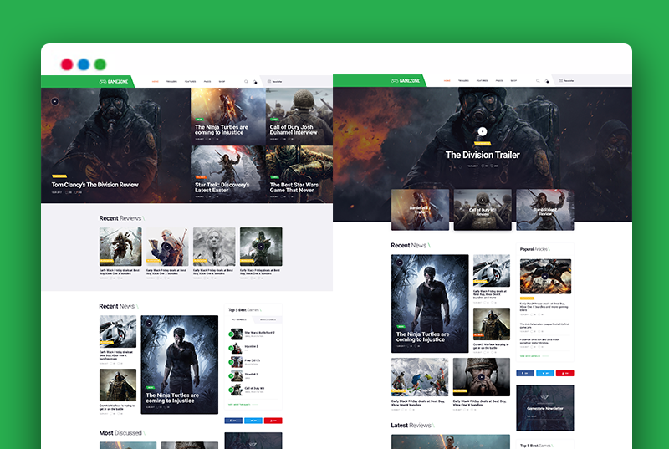Click the play icon on the left page Recent News Uncharted card
The width and height of the screenshot is (669, 449).
click(x=149, y=324)
